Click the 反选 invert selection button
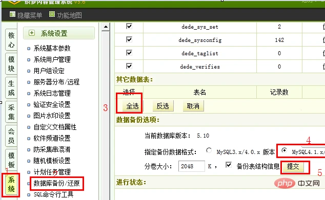This screenshot has height=200, width=325. 163,106
